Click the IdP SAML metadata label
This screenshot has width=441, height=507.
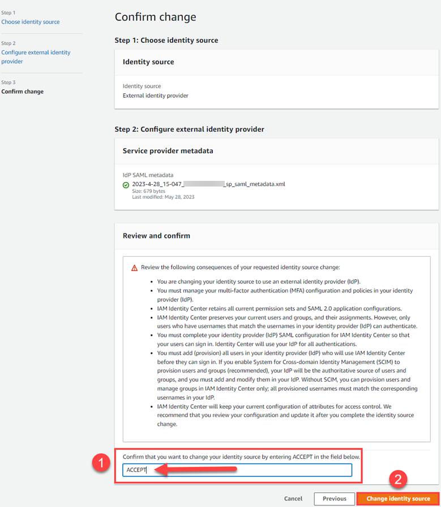pos(148,175)
